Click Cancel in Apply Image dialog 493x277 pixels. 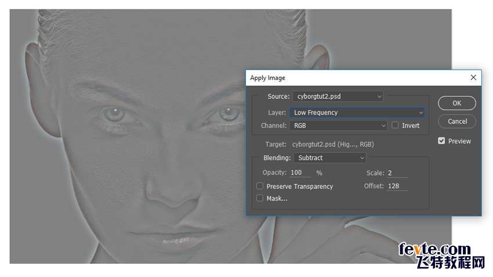(x=457, y=121)
